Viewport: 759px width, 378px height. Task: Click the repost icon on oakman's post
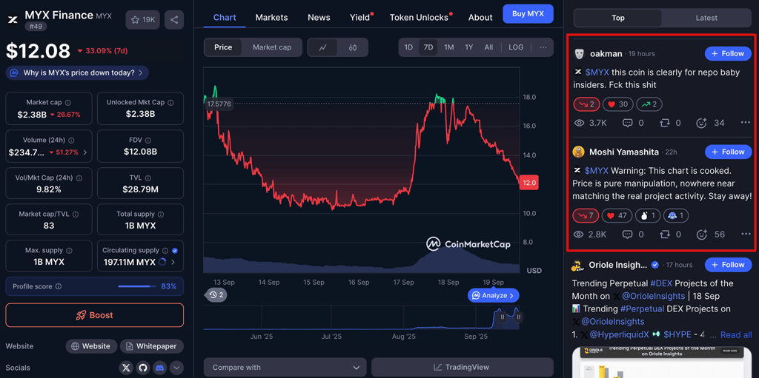point(665,123)
